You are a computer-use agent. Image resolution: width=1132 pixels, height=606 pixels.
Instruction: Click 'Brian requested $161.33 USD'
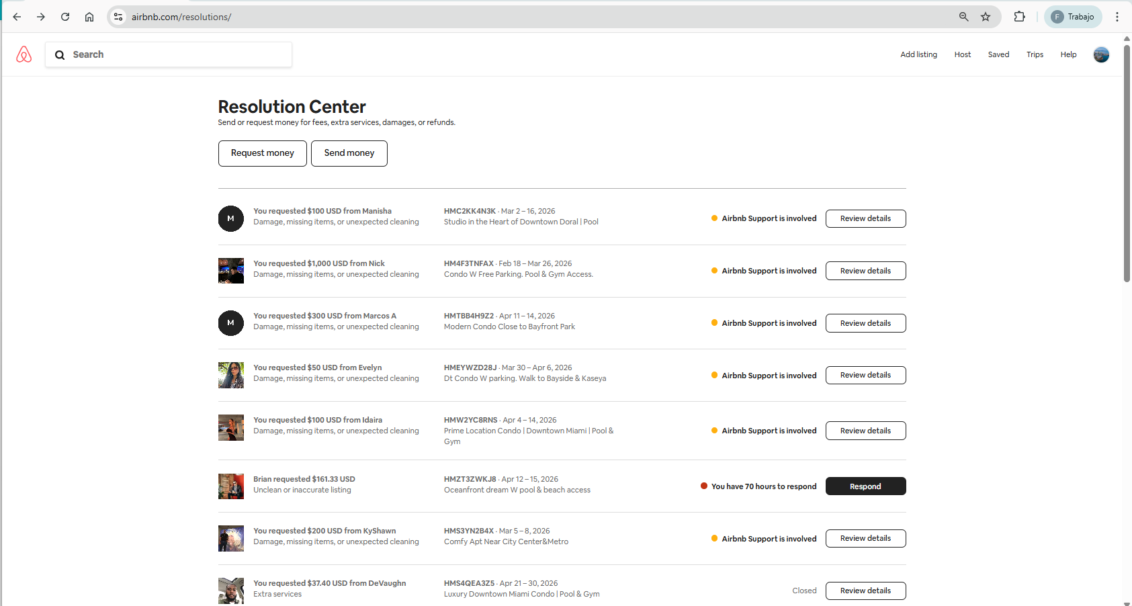click(x=304, y=479)
